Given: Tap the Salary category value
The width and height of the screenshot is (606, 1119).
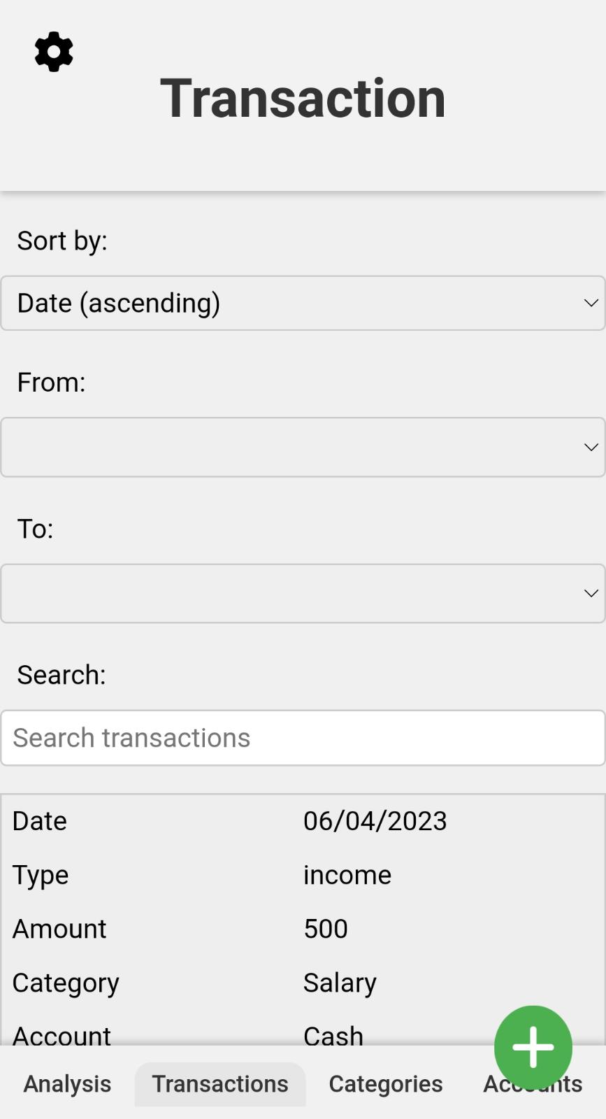Looking at the screenshot, I should [340, 983].
